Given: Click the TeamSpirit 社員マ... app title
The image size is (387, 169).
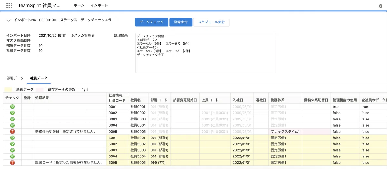Looking at the screenshot, I should (x=39, y=6).
